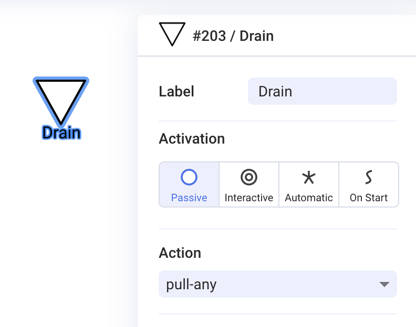Open the Action pull-any dropdown
Image resolution: width=416 pixels, height=327 pixels.
coord(278,284)
